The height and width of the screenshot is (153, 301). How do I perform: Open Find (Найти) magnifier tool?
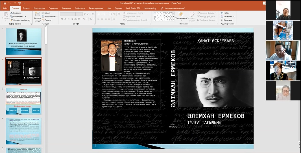(221, 13)
